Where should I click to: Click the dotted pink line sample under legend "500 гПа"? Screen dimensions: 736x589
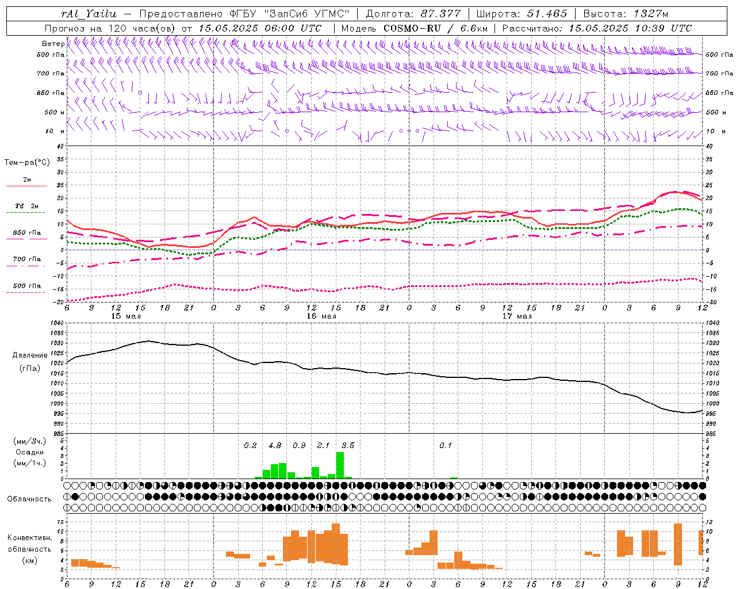26,292
